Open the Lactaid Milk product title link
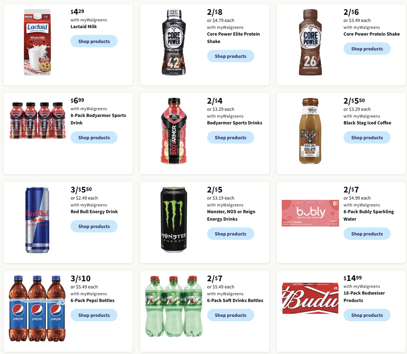 point(84,27)
